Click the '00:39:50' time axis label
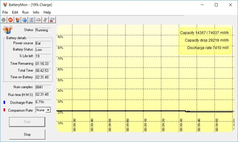Image resolution: width=238 pixels, height=142 pixels. (x=217, y=125)
